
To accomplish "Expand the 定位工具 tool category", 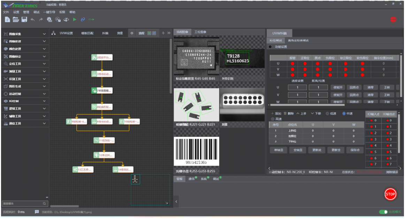I will pos(25,64).
